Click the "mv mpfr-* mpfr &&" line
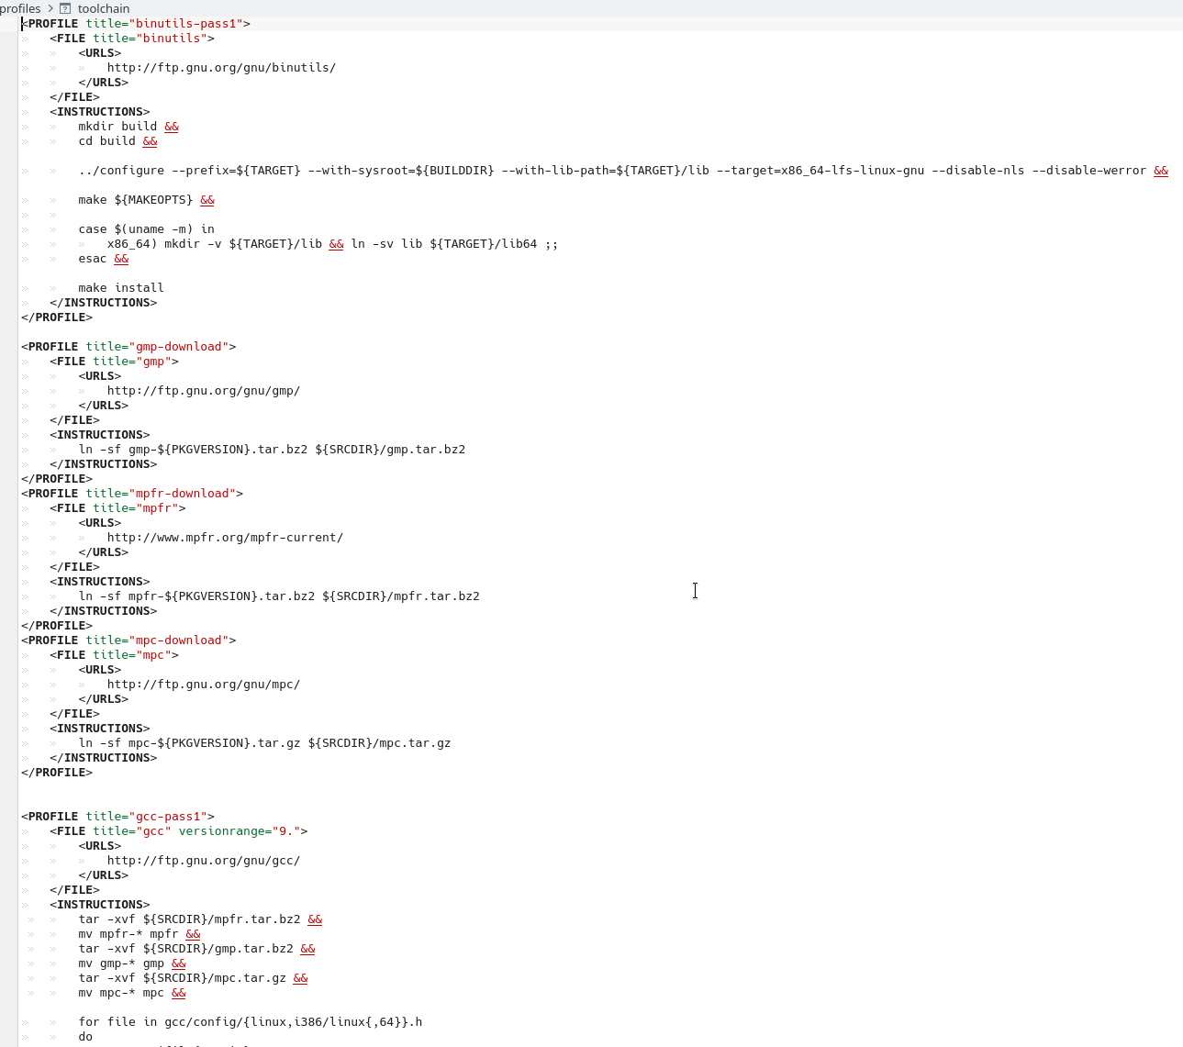The image size is (1183, 1047). 140,934
